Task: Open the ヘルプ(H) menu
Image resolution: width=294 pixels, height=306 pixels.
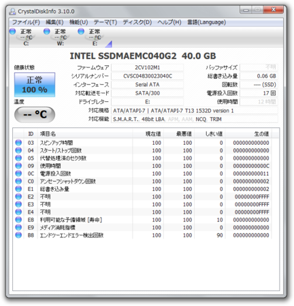Action: [169, 22]
